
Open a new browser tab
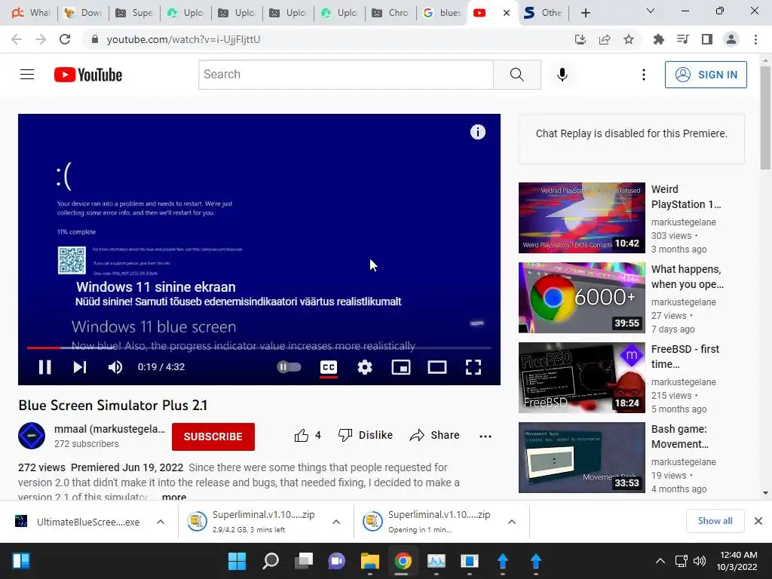(585, 13)
